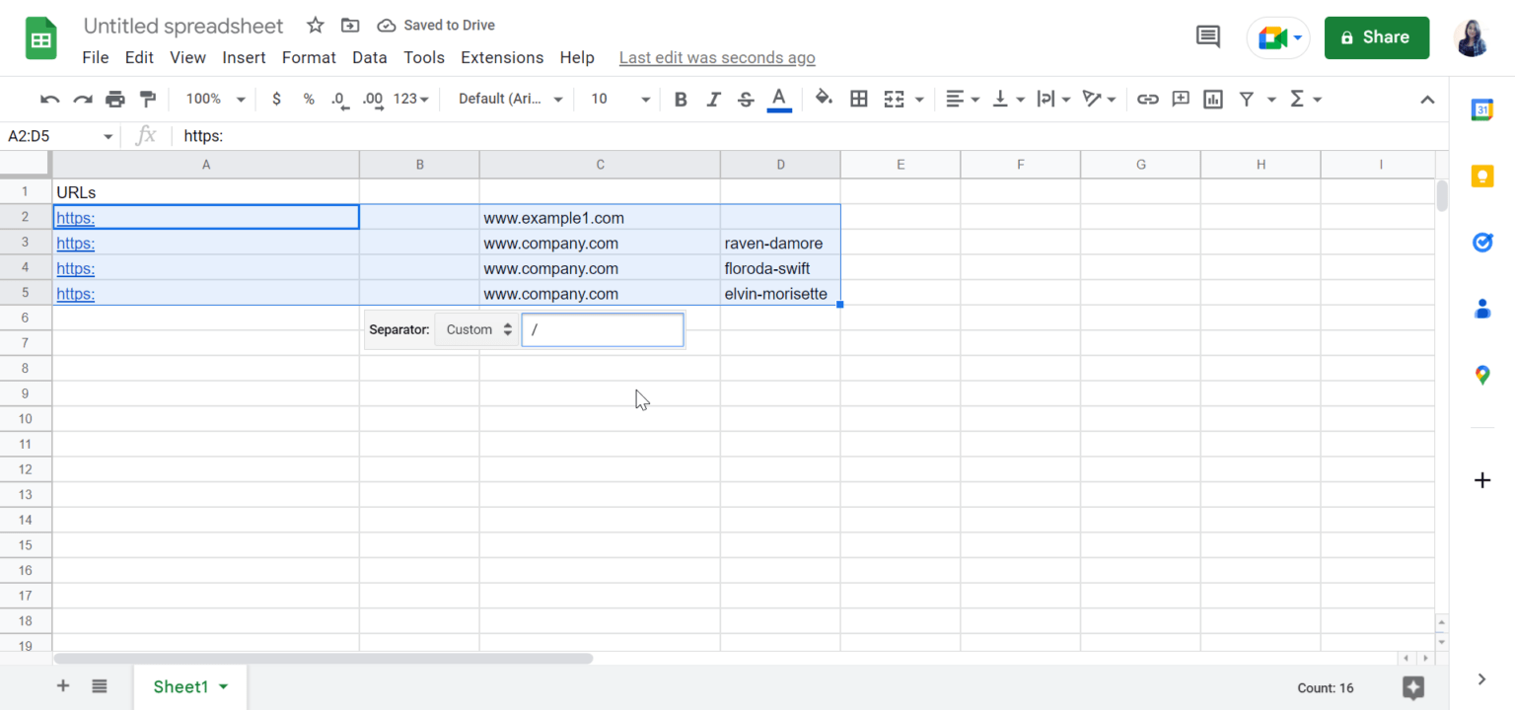Open the Tools menu
Viewport: 1515px width, 710px height.
pos(424,57)
